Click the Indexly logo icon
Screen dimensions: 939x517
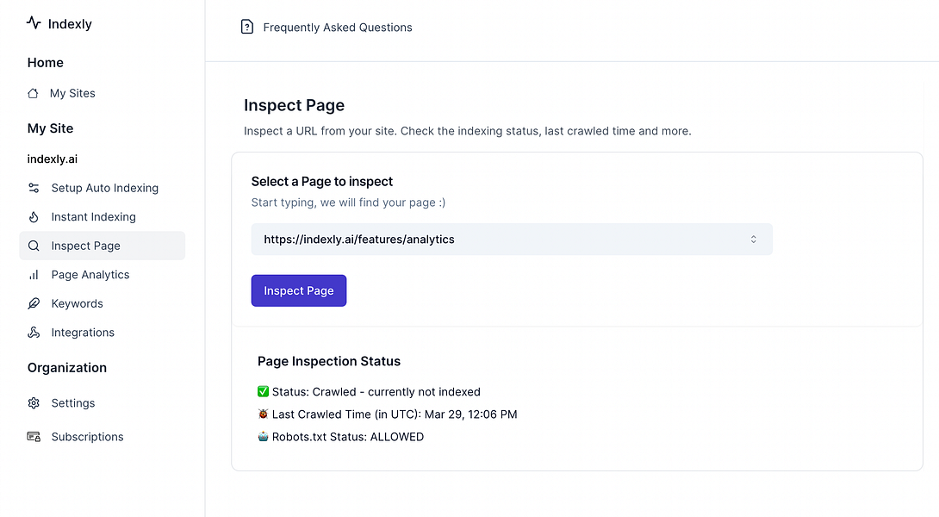pyautogui.click(x=32, y=22)
